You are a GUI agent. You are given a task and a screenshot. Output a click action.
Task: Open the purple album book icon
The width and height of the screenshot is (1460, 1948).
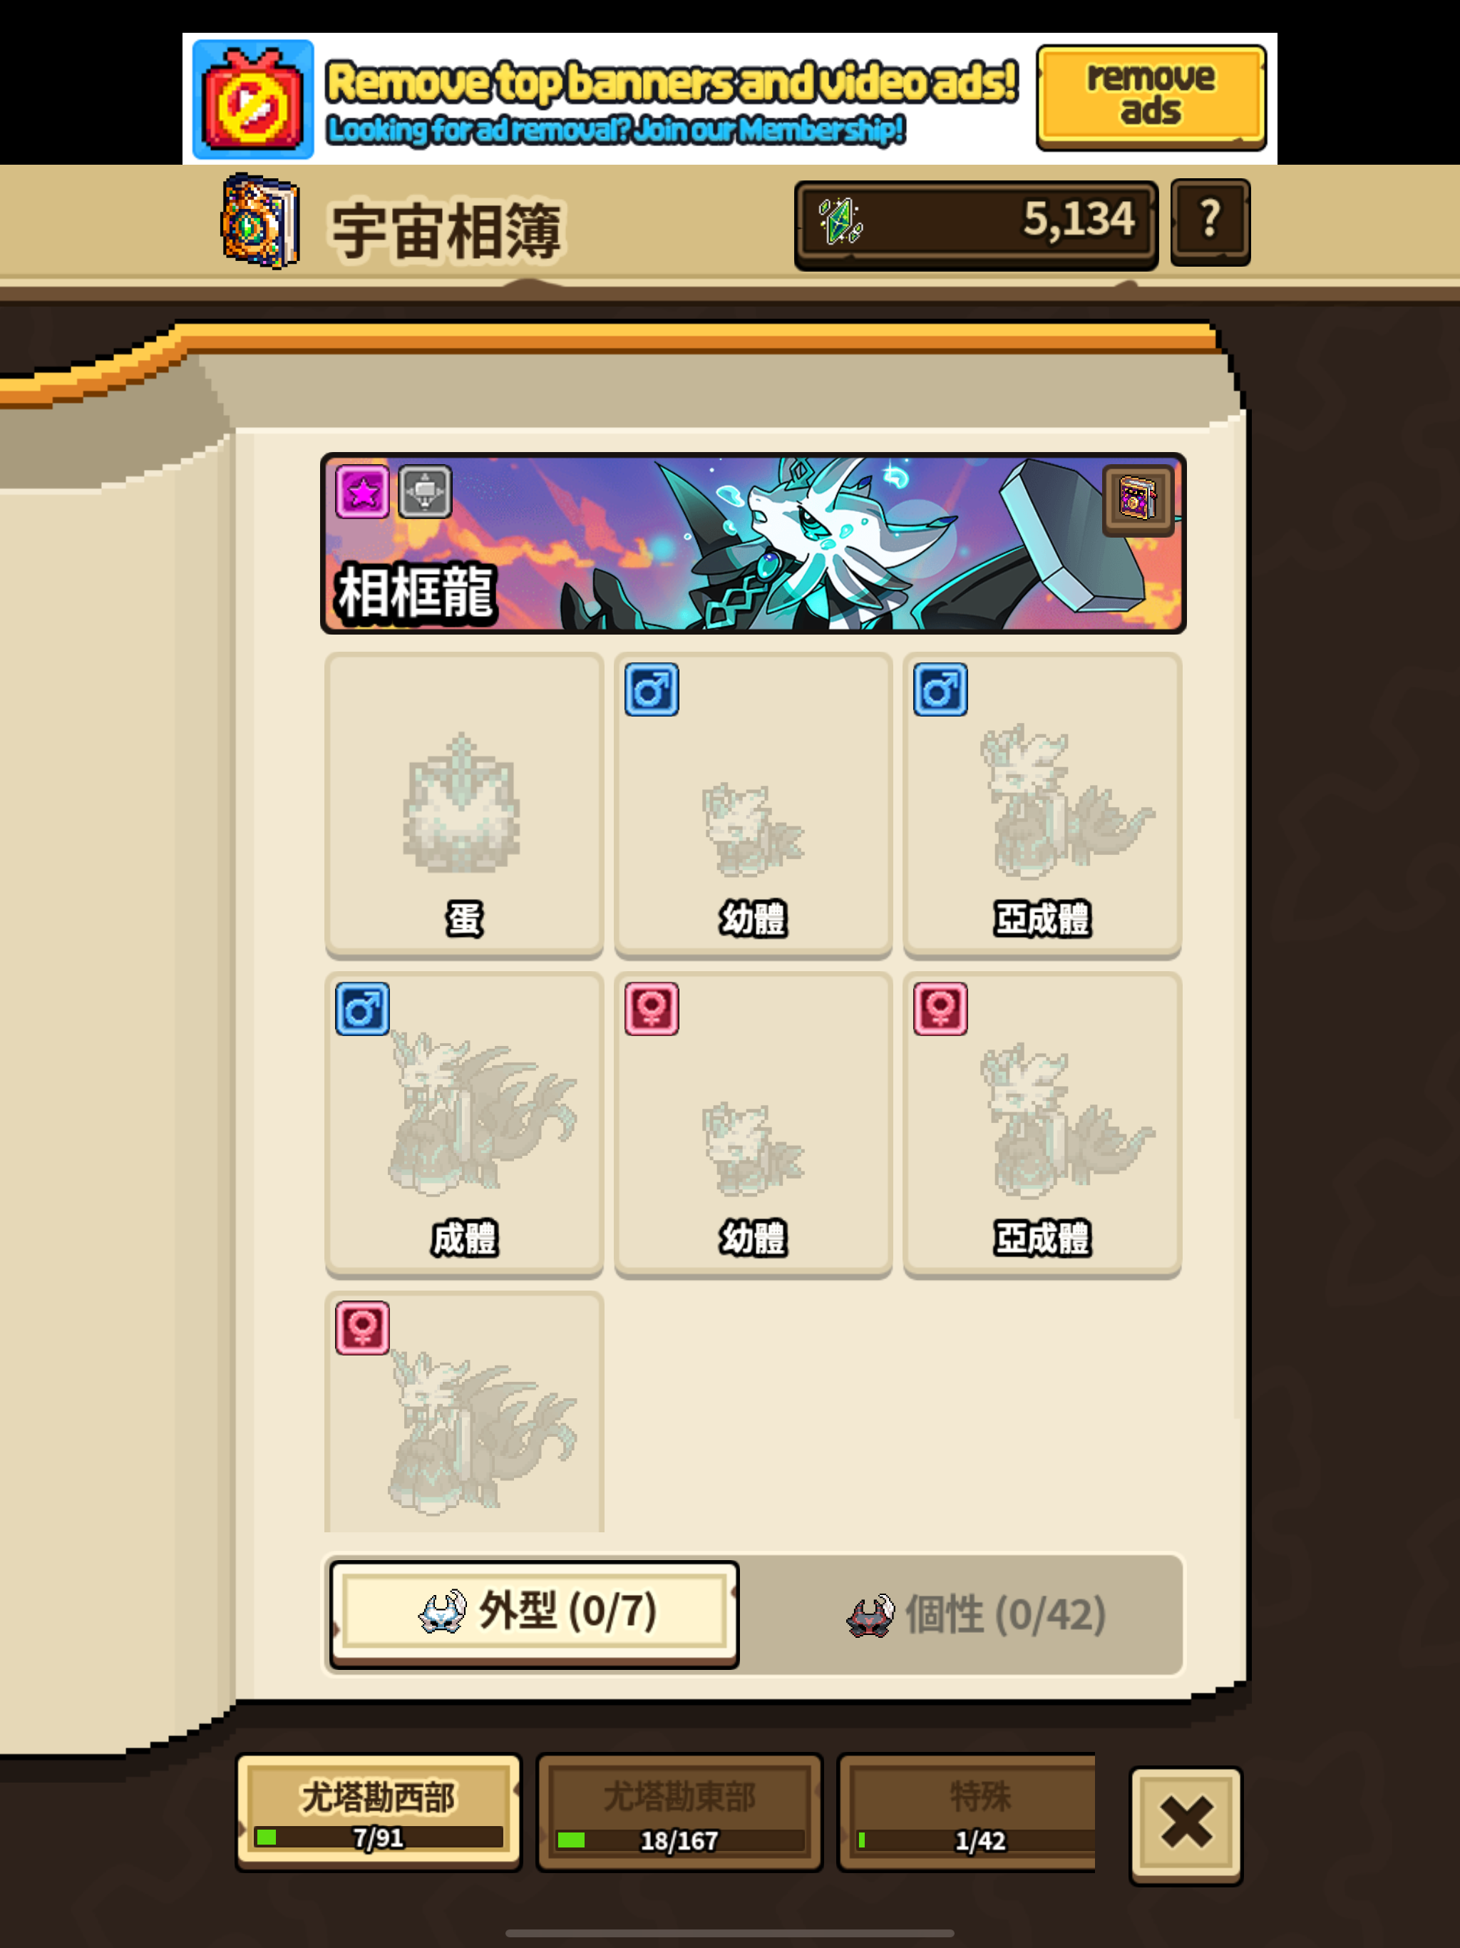1138,499
